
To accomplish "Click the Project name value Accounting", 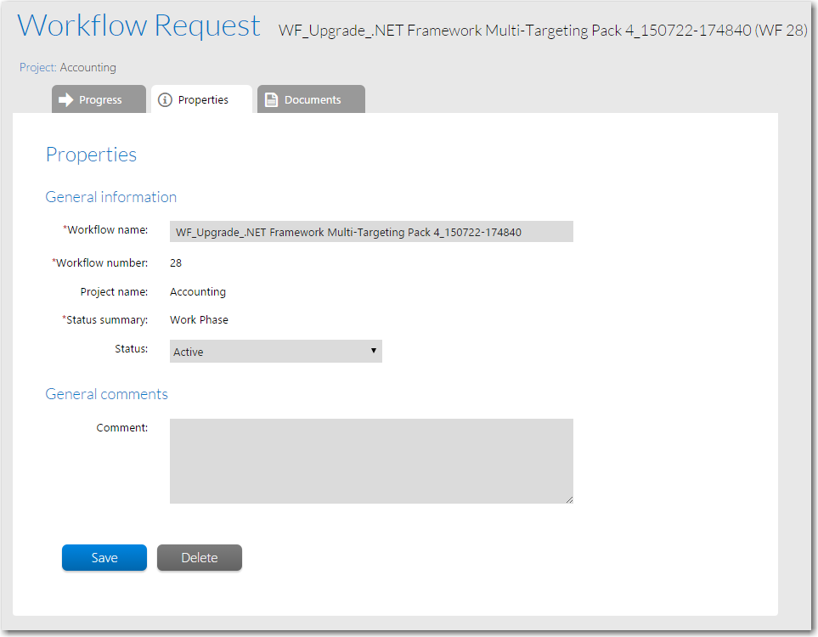I will coord(198,292).
